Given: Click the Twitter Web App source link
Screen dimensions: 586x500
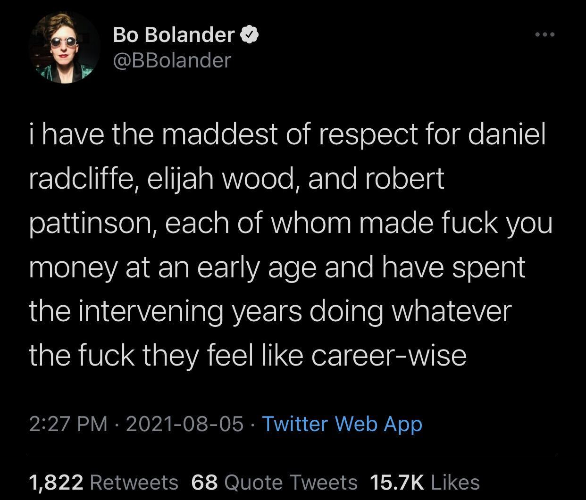Looking at the screenshot, I should click(x=342, y=423).
